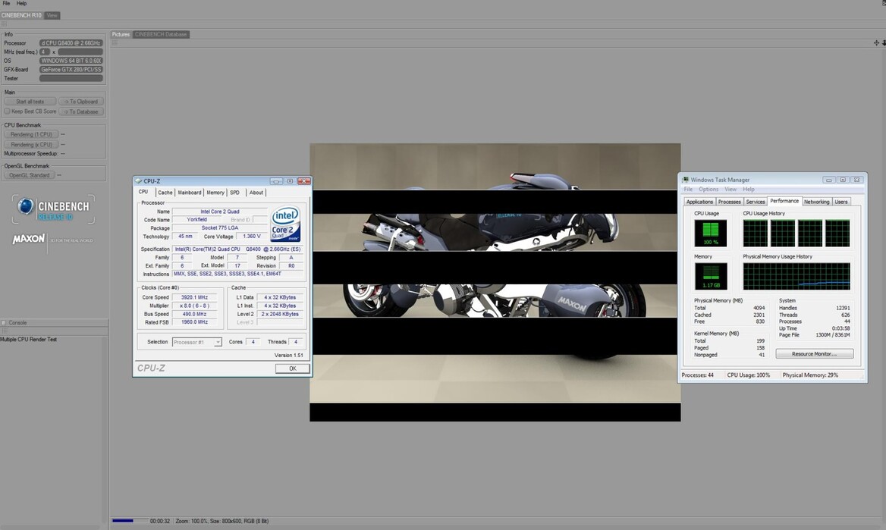This screenshot has width=886, height=530.
Task: Open the View menu in Task Manager
Action: 730,190
